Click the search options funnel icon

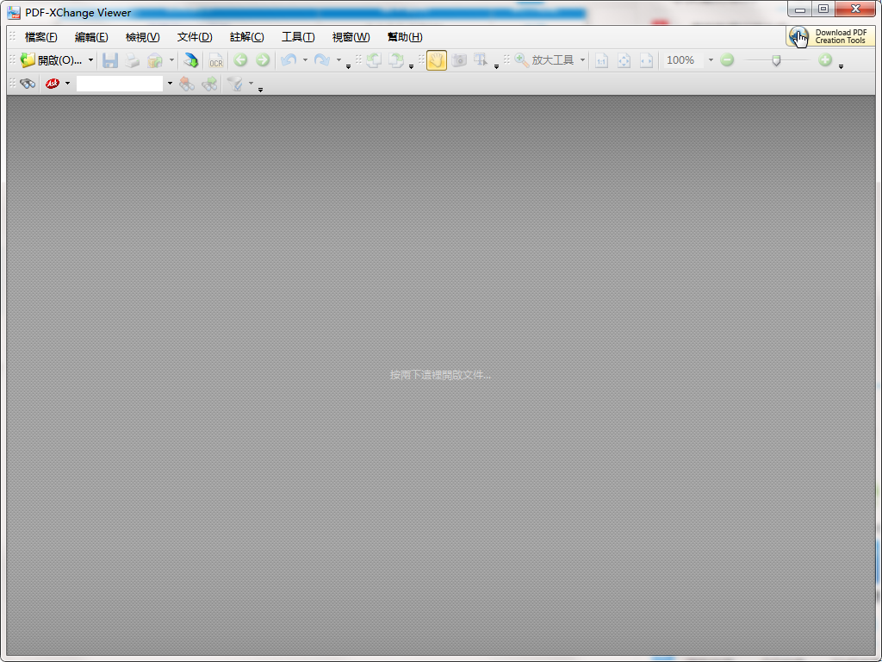click(234, 84)
